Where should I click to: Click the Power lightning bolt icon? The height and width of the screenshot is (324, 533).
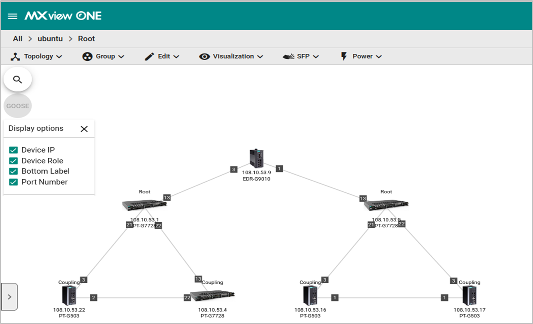coord(344,57)
